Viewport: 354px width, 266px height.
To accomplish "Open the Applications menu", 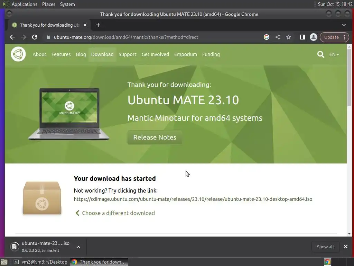I will pos(25,4).
